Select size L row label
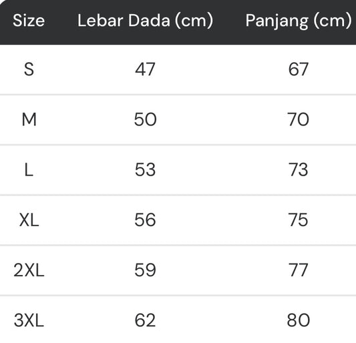The height and width of the screenshot is (343, 356). click(x=29, y=170)
